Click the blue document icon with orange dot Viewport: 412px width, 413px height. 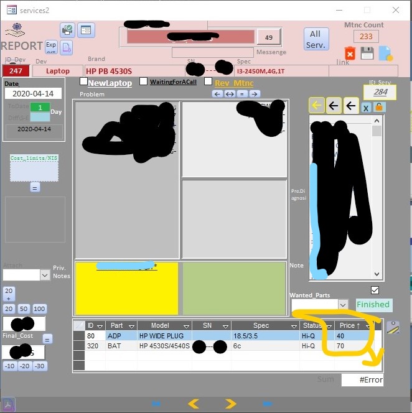pyautogui.click(x=386, y=53)
